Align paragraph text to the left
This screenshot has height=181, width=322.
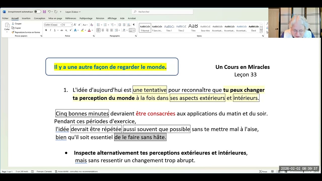pos(98,30)
